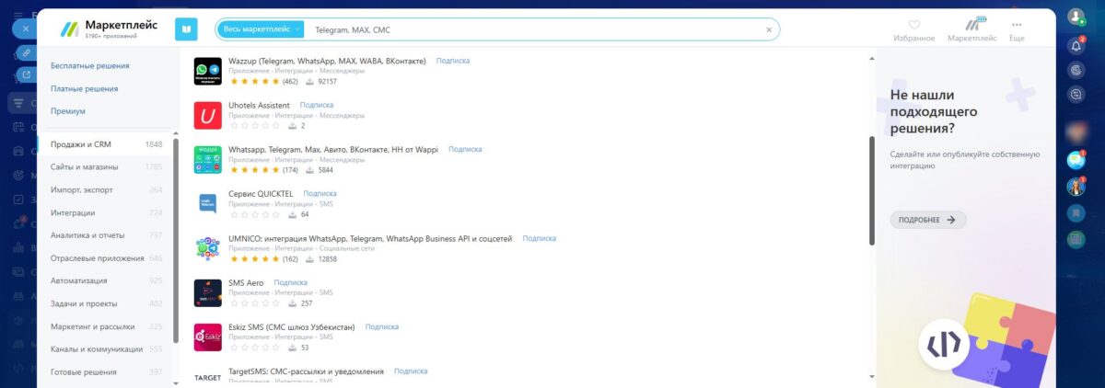Select Каналы и коммуникации category

105,349
